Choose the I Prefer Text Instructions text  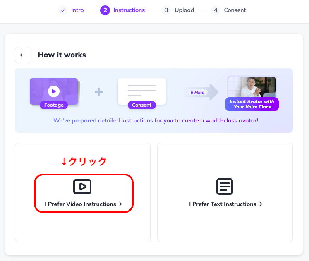(223, 204)
